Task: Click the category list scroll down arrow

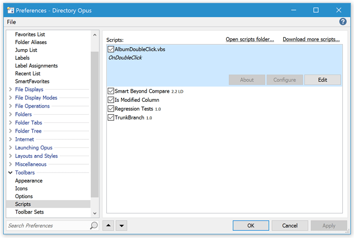Action: pyautogui.click(x=94, y=213)
